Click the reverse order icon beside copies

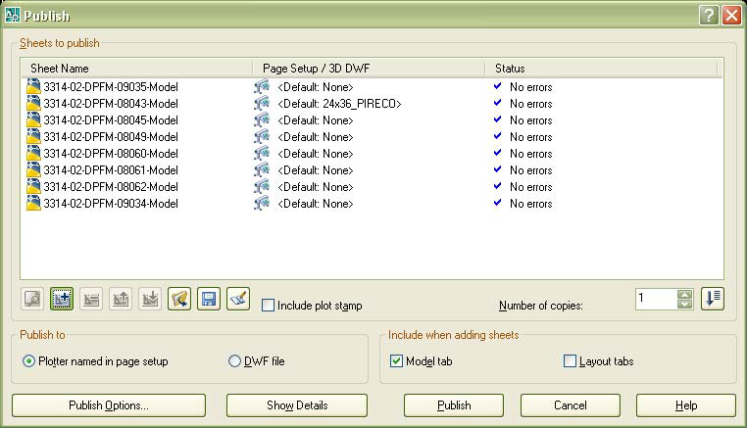point(713,299)
